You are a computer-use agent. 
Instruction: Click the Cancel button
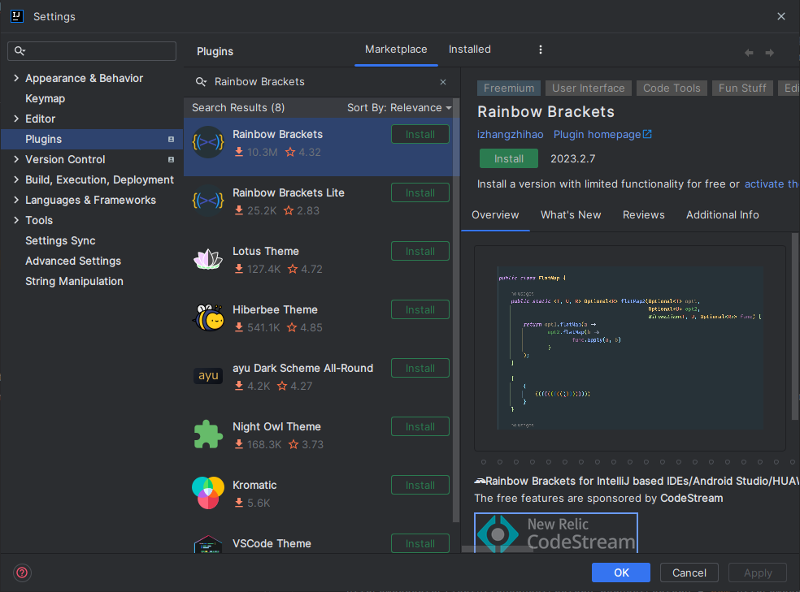689,573
